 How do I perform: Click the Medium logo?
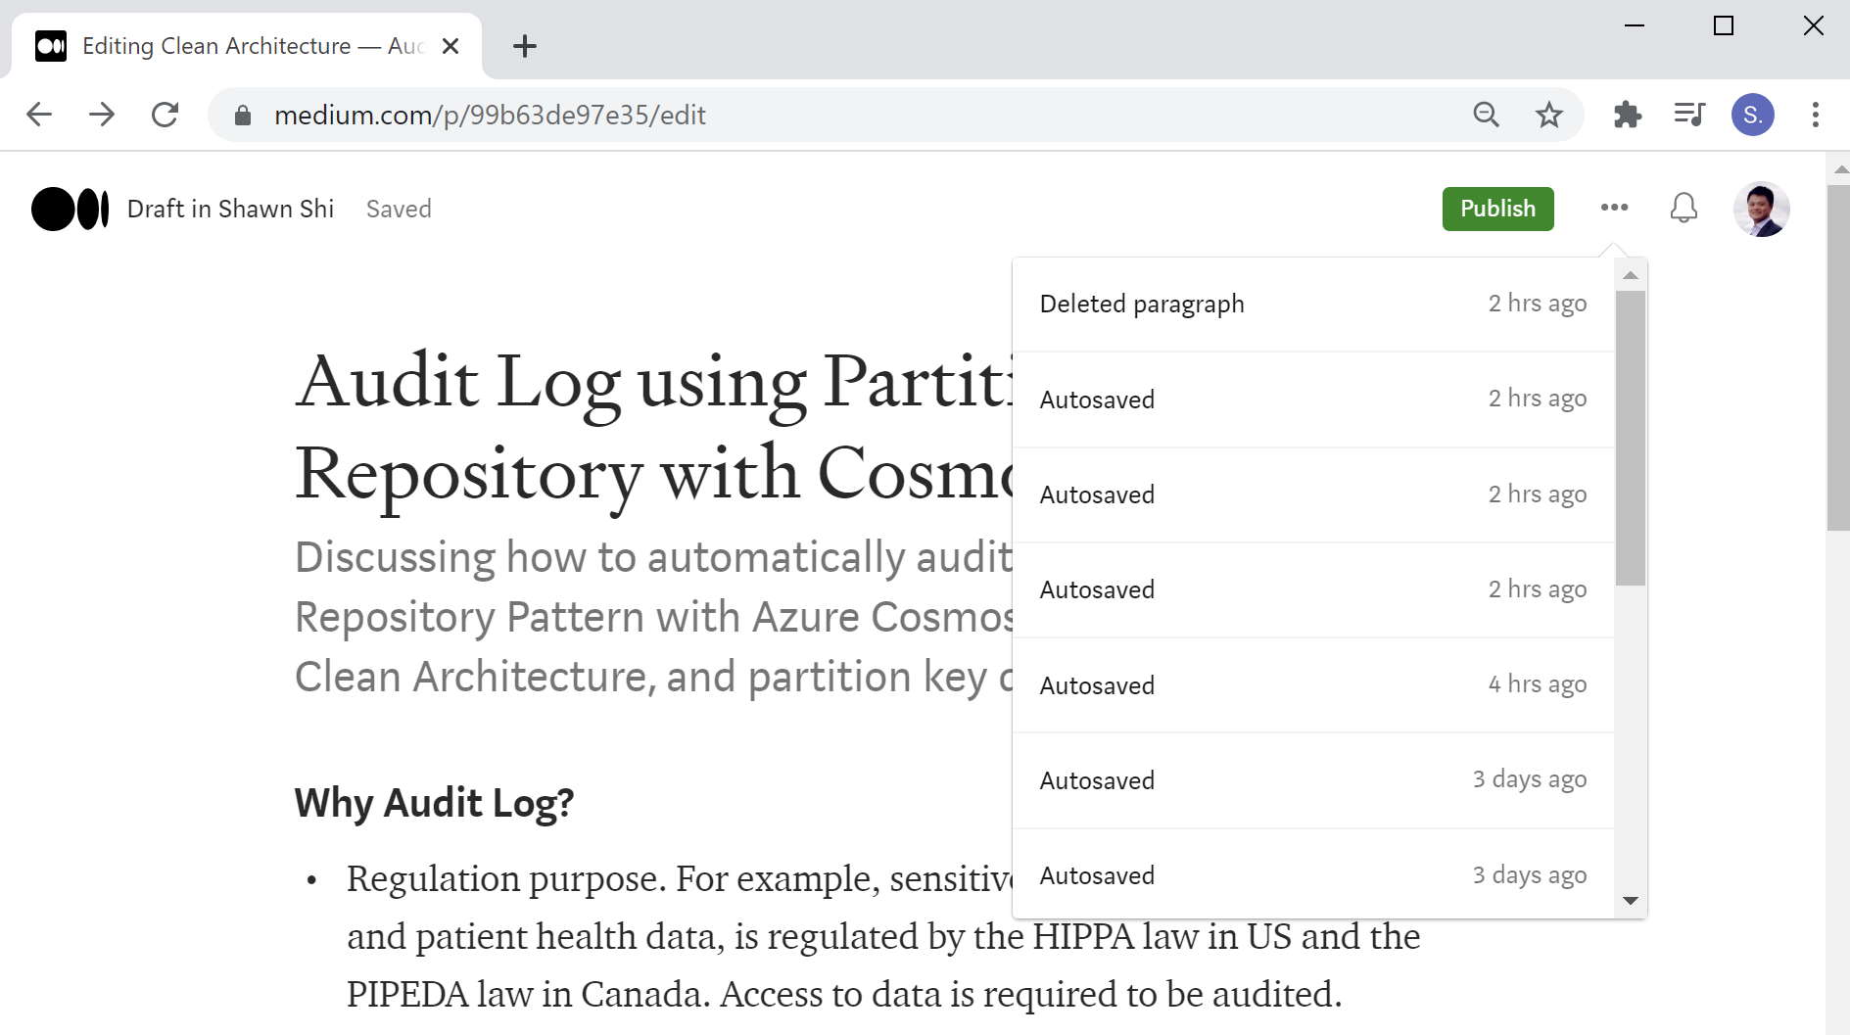69,209
